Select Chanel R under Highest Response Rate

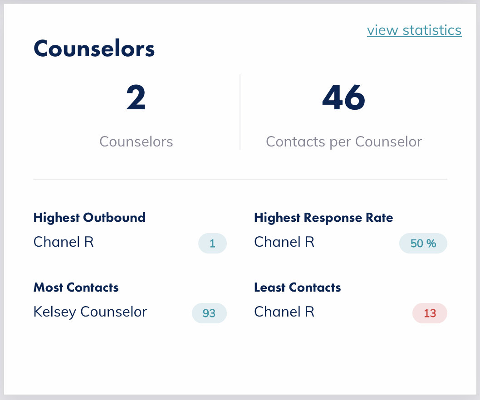click(284, 242)
